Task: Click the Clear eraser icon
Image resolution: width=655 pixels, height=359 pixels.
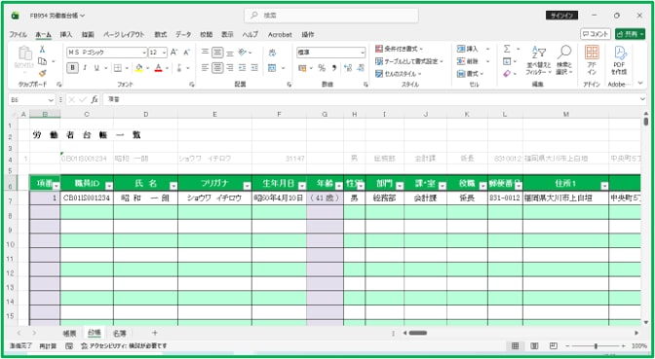Action: [507, 74]
